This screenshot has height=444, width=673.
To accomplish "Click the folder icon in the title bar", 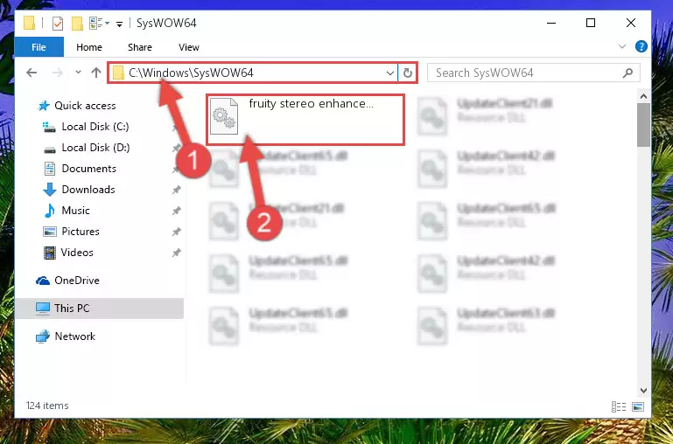I will click(x=29, y=23).
